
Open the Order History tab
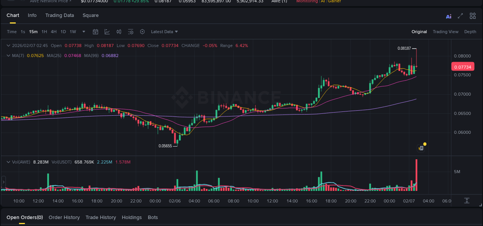click(64, 218)
